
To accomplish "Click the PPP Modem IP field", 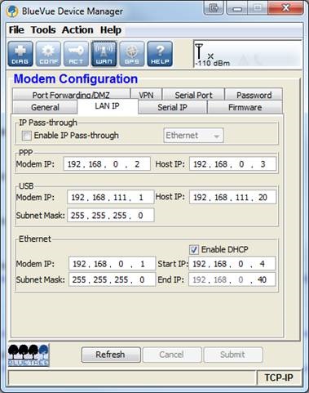I will 107,164.
